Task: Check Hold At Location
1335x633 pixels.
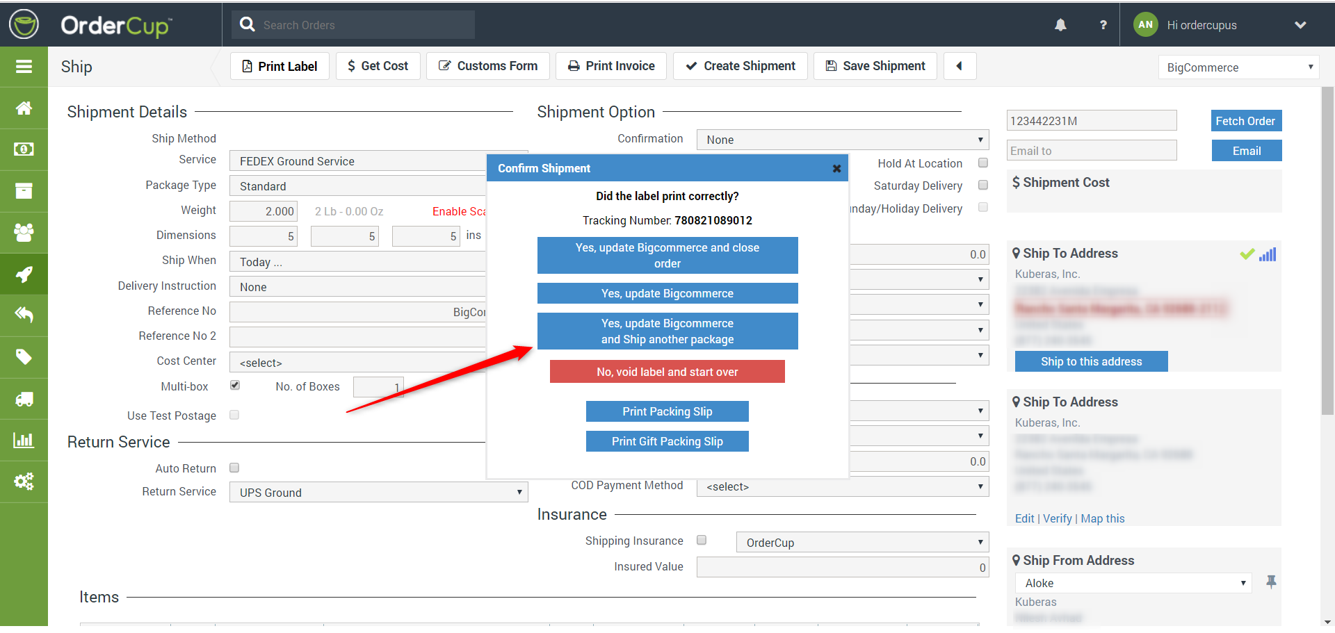Action: click(983, 163)
